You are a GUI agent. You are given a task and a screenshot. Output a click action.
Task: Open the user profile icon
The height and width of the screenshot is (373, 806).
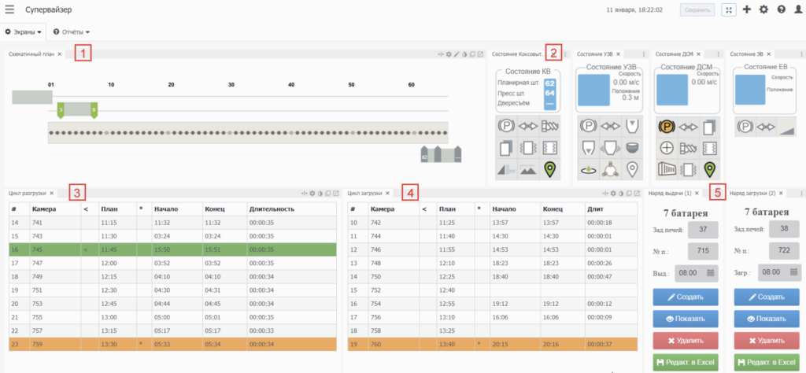798,9
